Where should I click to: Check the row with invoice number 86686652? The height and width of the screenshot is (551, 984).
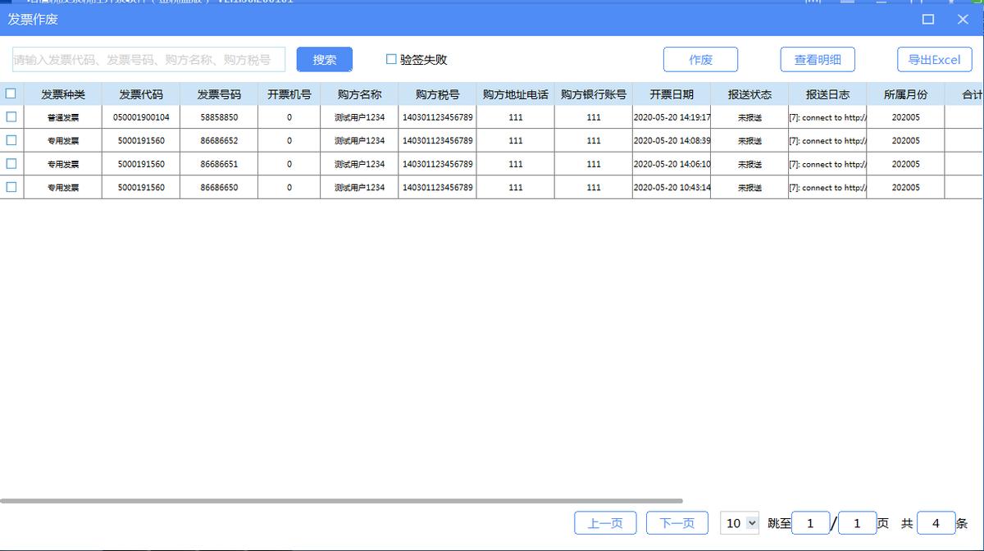tap(11, 140)
